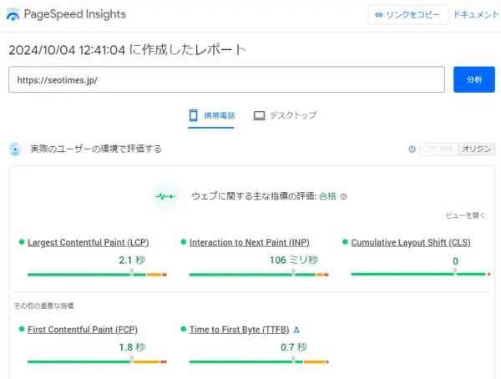
Task: Click the FCP distribution bar
Action: 97,361
